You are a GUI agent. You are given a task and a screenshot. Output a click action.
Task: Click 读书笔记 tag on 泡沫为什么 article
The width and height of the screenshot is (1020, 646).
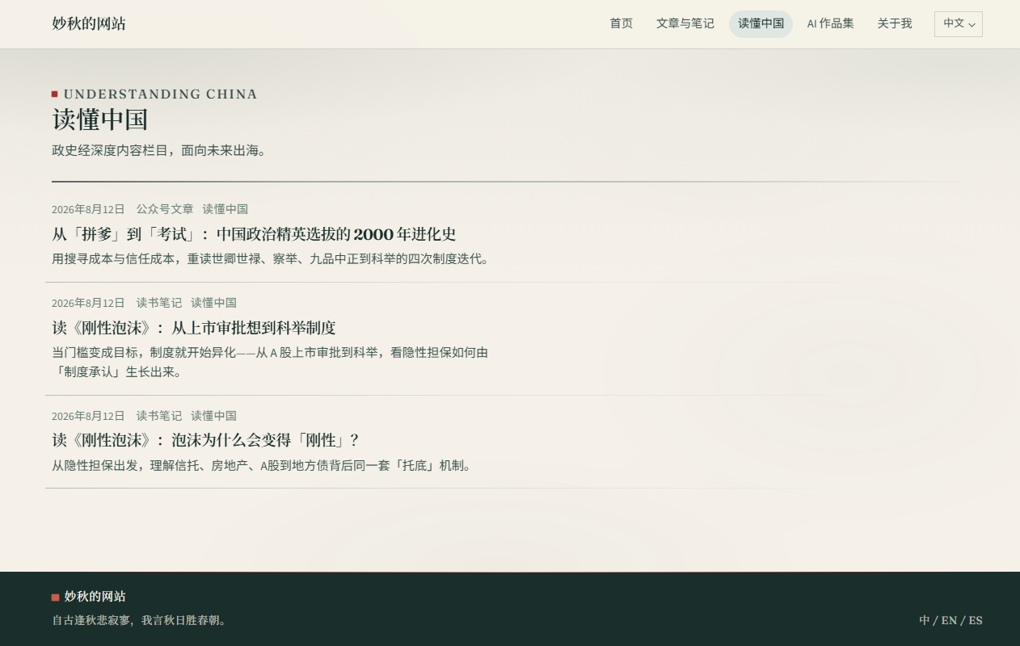pos(159,416)
